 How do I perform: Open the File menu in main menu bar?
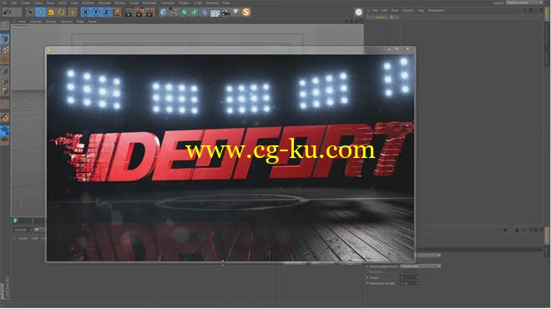pyautogui.click(x=4, y=3)
